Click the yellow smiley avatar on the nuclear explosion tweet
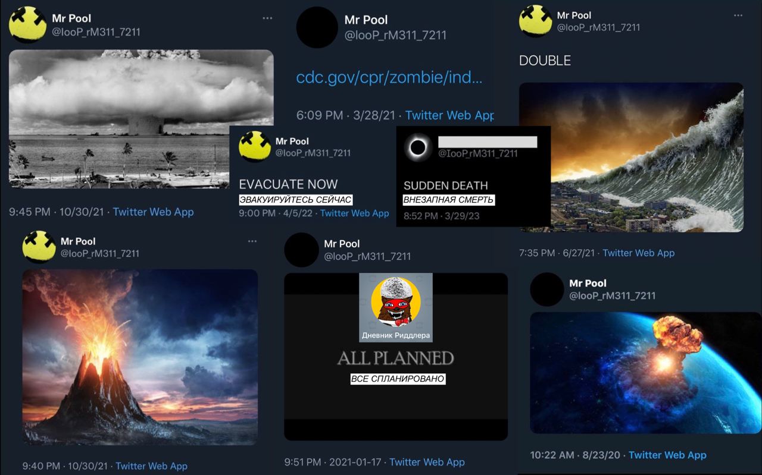762x475 pixels. coord(28,25)
